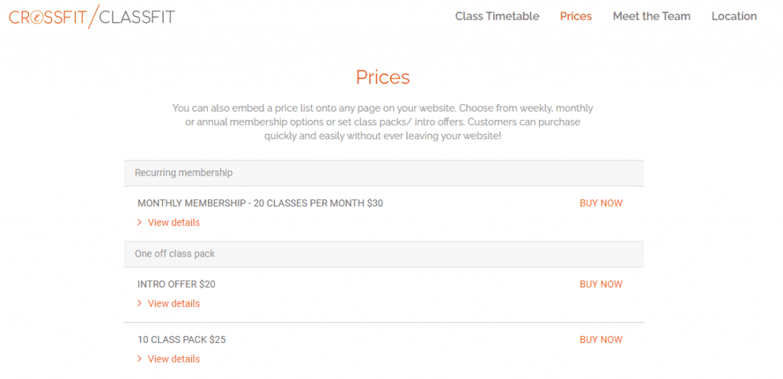This screenshot has width=783, height=379.
Task: Select the Prices navigation tab
Action: coord(576,16)
